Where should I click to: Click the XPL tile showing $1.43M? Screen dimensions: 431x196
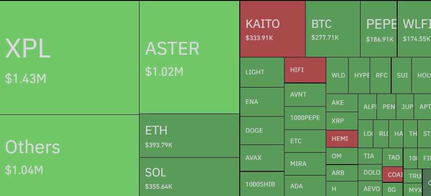70,57
